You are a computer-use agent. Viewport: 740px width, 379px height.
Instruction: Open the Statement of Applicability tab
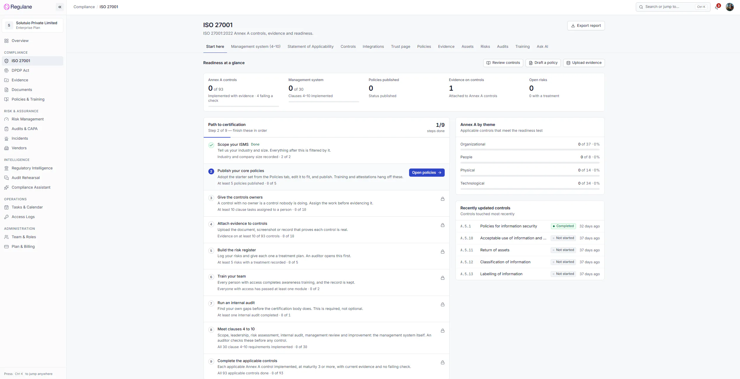point(310,47)
